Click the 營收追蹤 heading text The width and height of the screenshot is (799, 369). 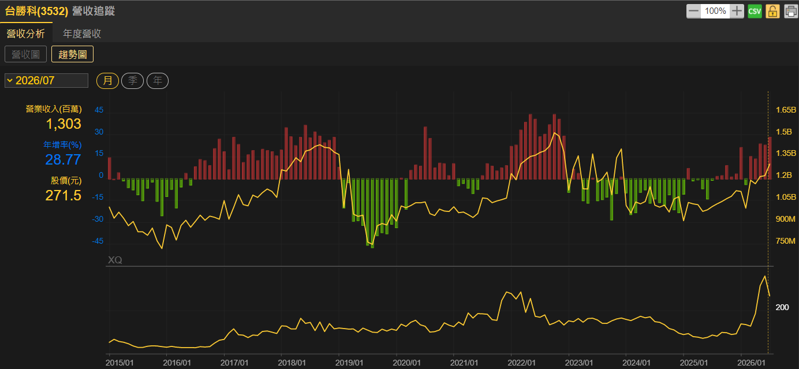pos(94,11)
